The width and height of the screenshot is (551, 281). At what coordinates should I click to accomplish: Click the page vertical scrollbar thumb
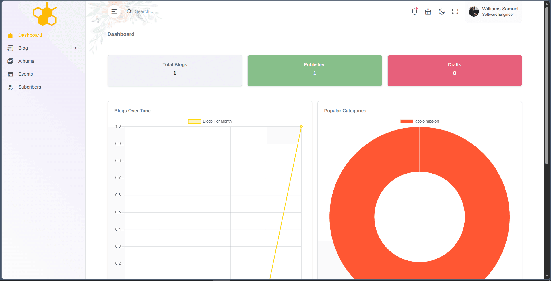coord(547,85)
